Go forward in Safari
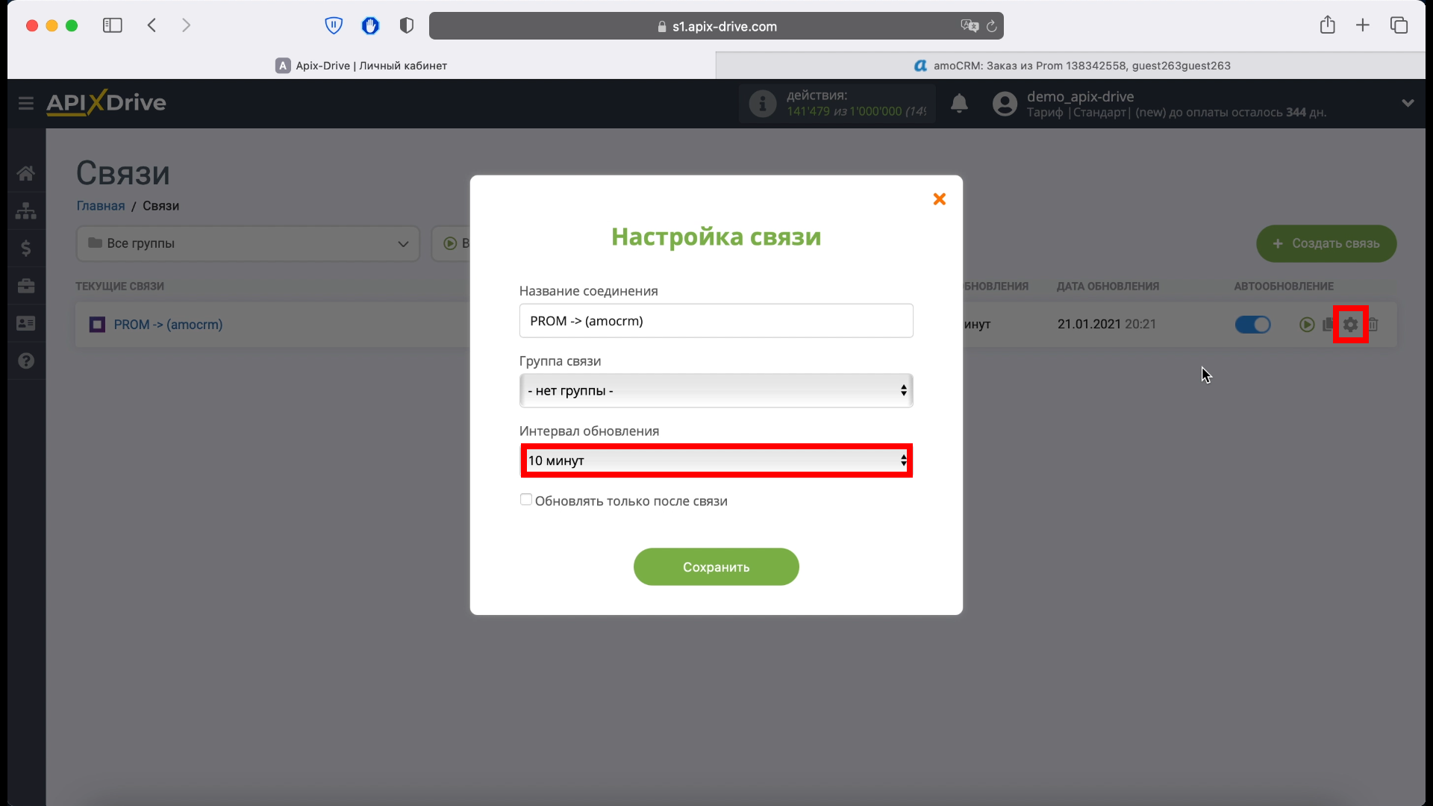The image size is (1433, 806). pos(186,25)
